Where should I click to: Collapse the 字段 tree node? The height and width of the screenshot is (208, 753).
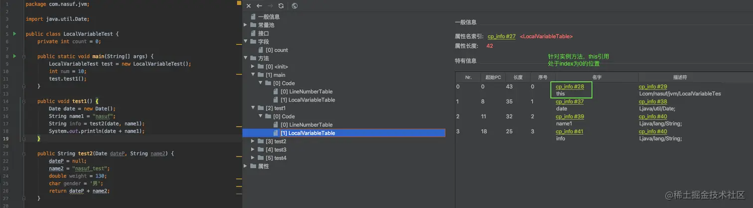pos(246,42)
